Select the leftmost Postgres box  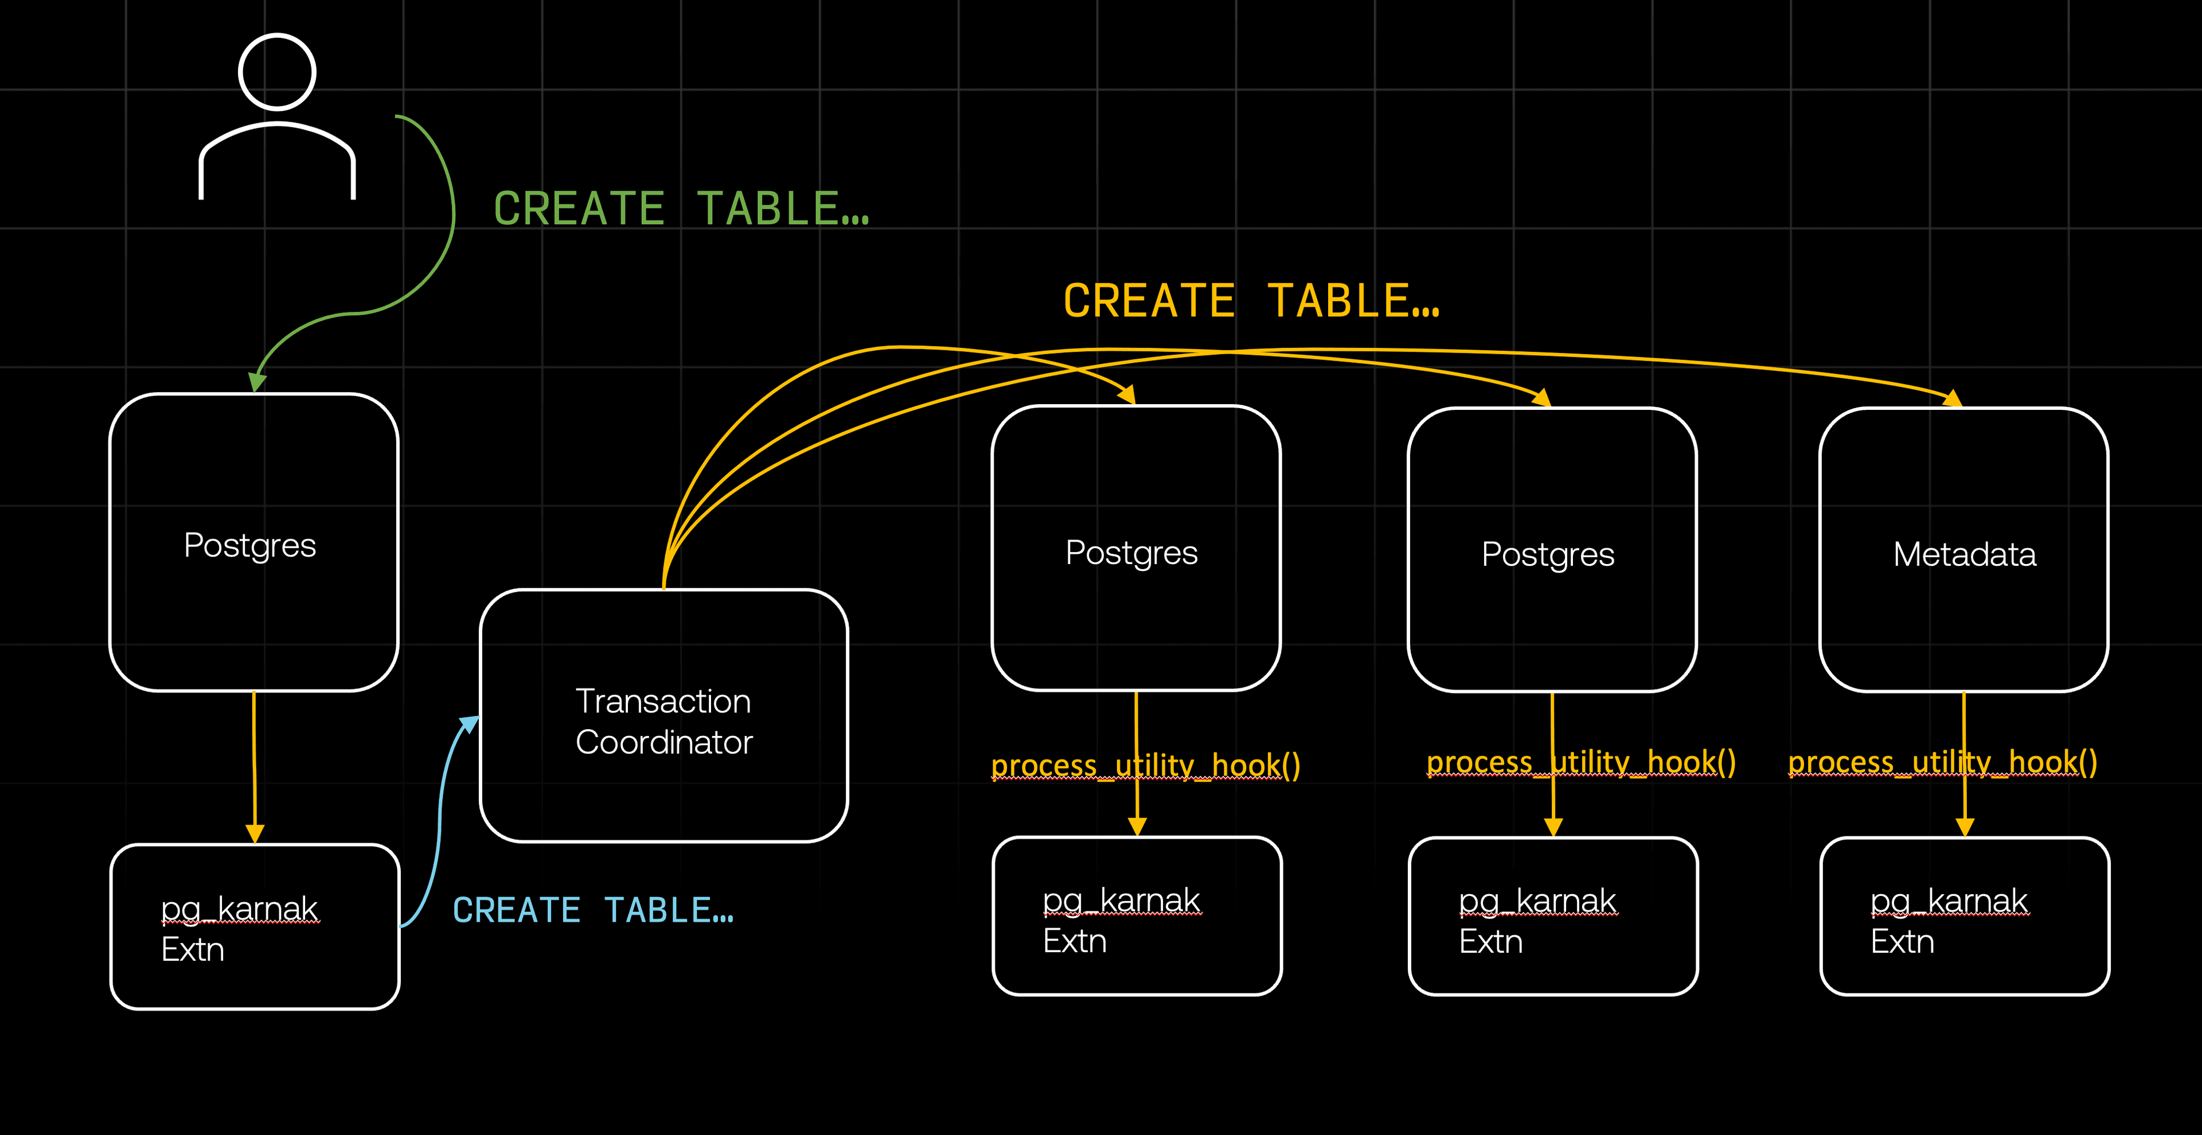pyautogui.click(x=253, y=543)
